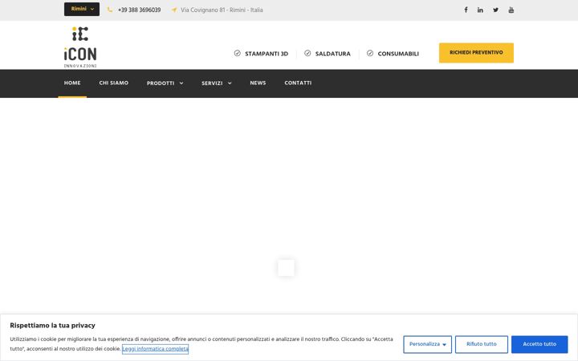Screen dimensions: 578x361
Task: Click the iCON Innovazioni logo
Action: pyautogui.click(x=80, y=47)
